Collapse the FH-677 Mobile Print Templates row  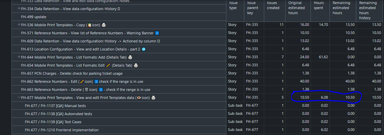tap(19, 98)
